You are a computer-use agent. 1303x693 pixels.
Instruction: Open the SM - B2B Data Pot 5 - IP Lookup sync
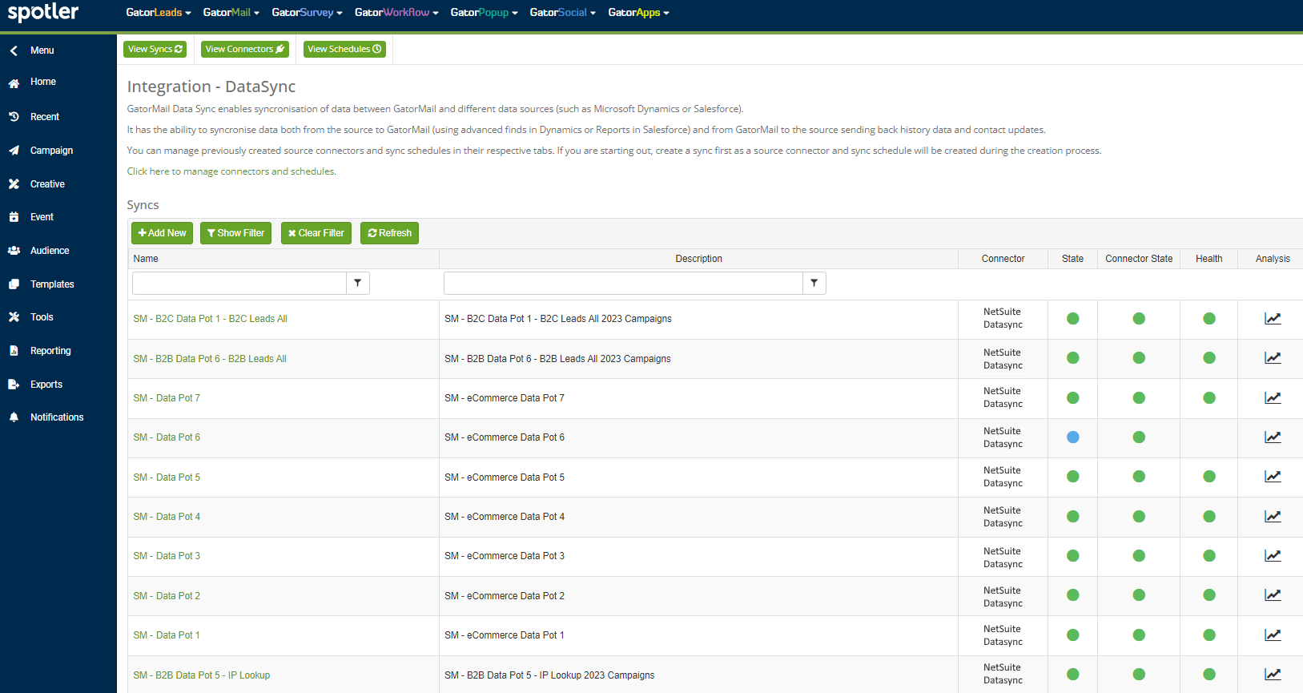pos(201,675)
